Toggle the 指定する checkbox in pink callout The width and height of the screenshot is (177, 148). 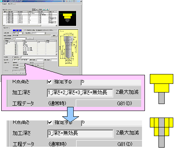(49, 82)
